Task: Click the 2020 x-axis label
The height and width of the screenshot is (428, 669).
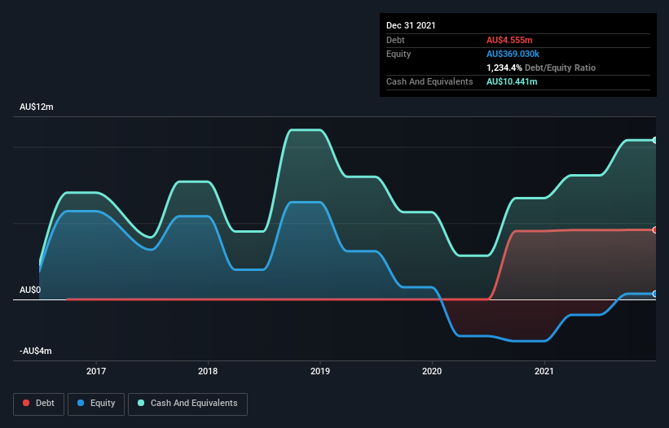Action: pyautogui.click(x=432, y=371)
